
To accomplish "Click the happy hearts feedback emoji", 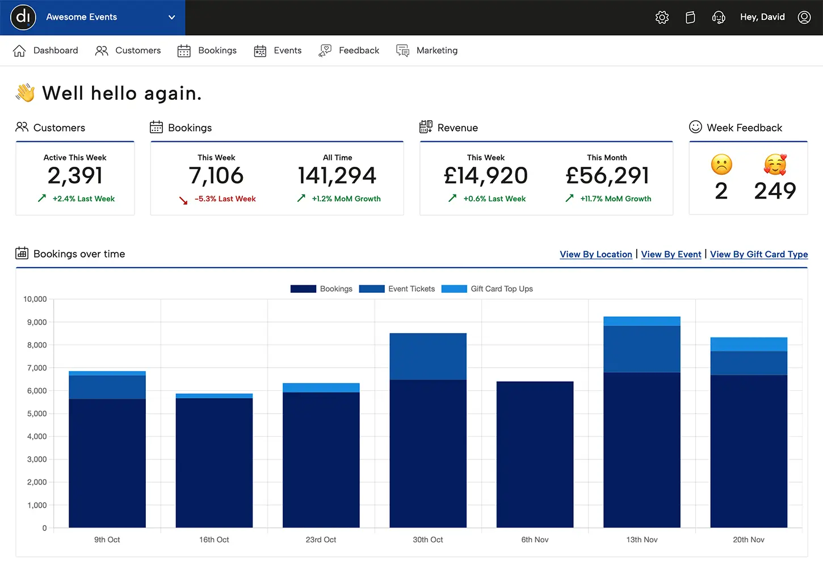I will pyautogui.click(x=775, y=164).
